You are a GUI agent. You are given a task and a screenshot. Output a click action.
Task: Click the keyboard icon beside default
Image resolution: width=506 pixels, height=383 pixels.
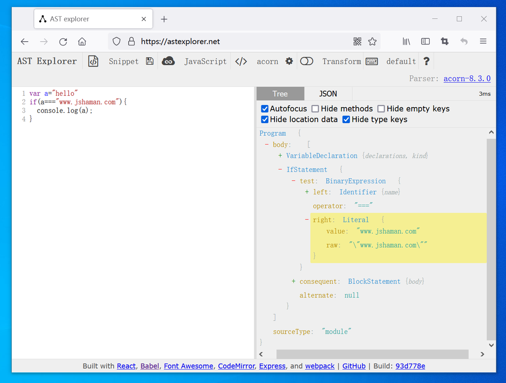pyautogui.click(x=371, y=61)
